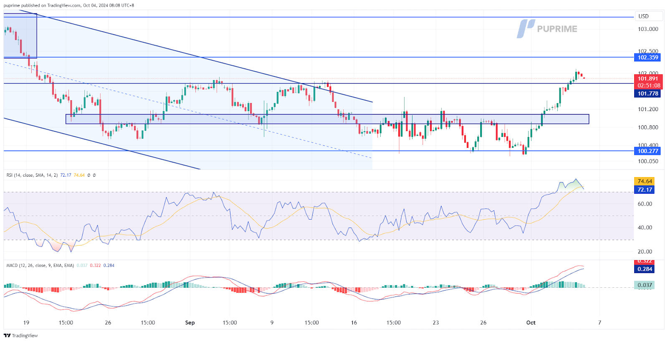Click the RSI 60.00 scale label
The height and width of the screenshot is (342, 668).
(645, 204)
